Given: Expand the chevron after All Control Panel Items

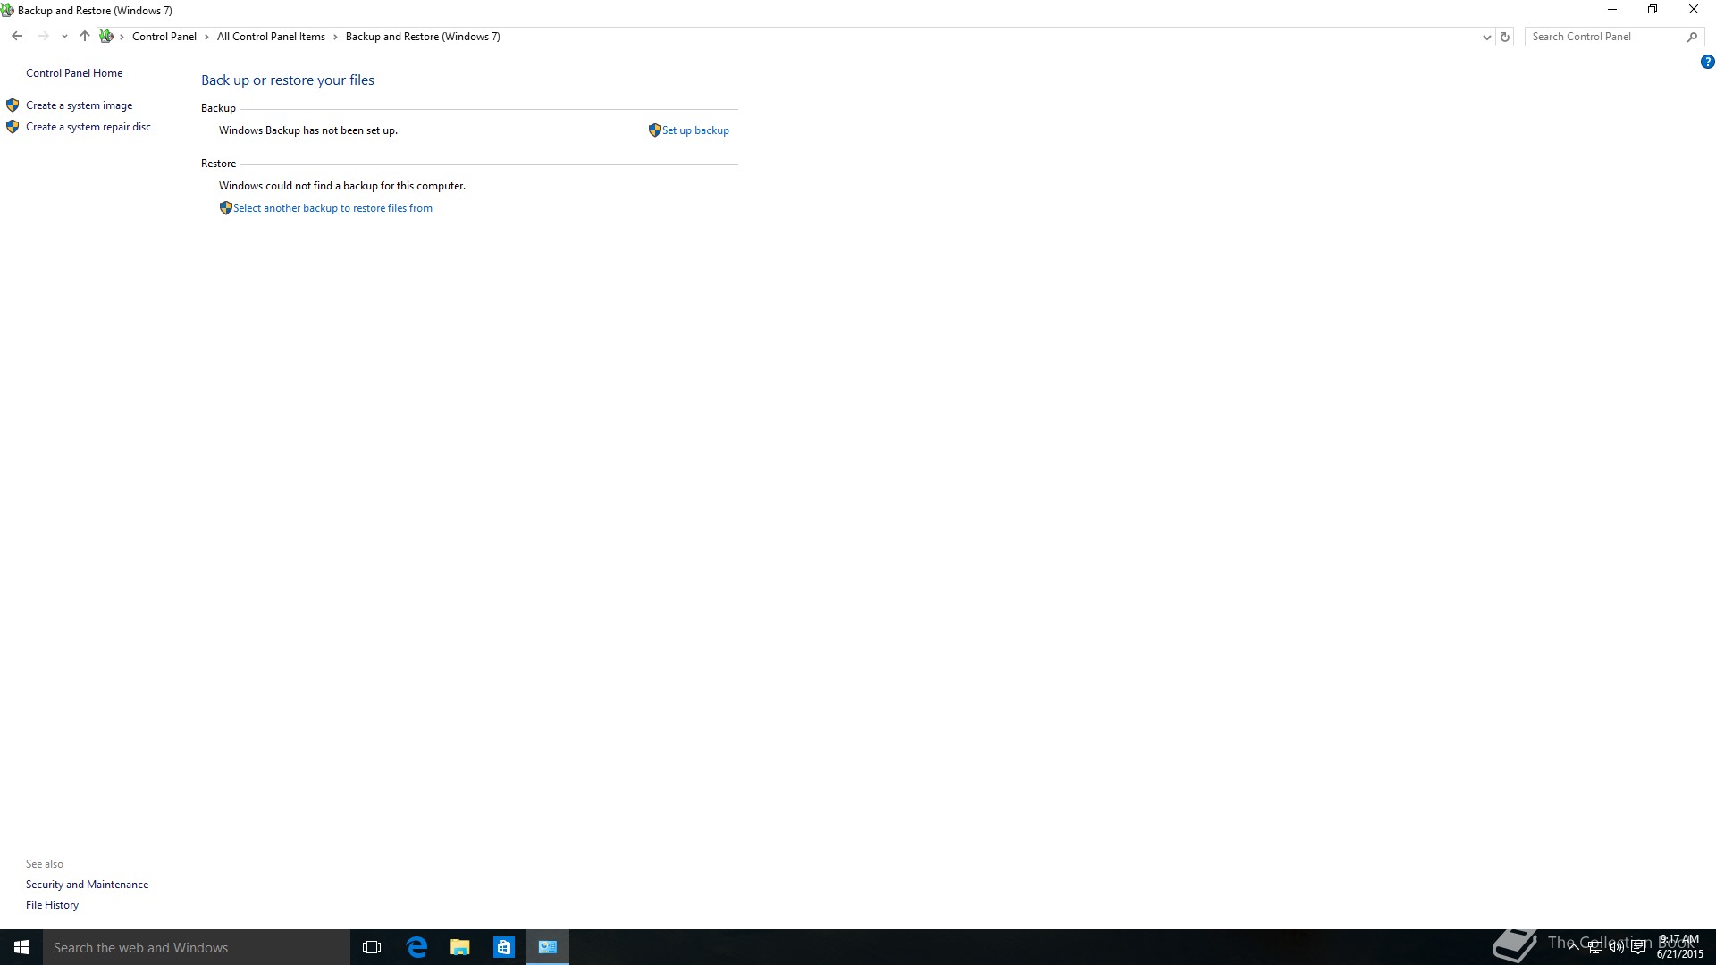Looking at the screenshot, I should coord(336,37).
